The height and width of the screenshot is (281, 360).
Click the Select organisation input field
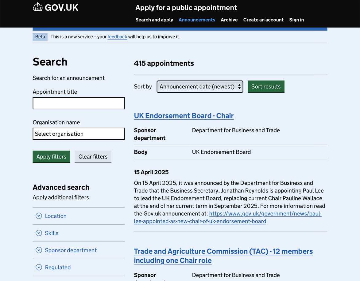tap(79, 134)
